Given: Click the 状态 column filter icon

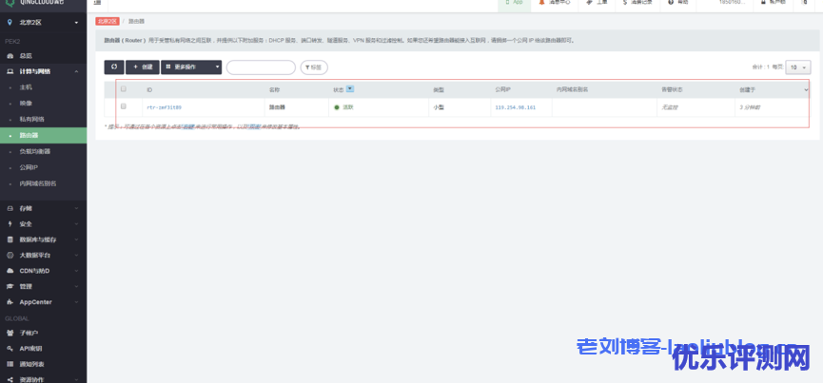Looking at the screenshot, I should tap(350, 89).
